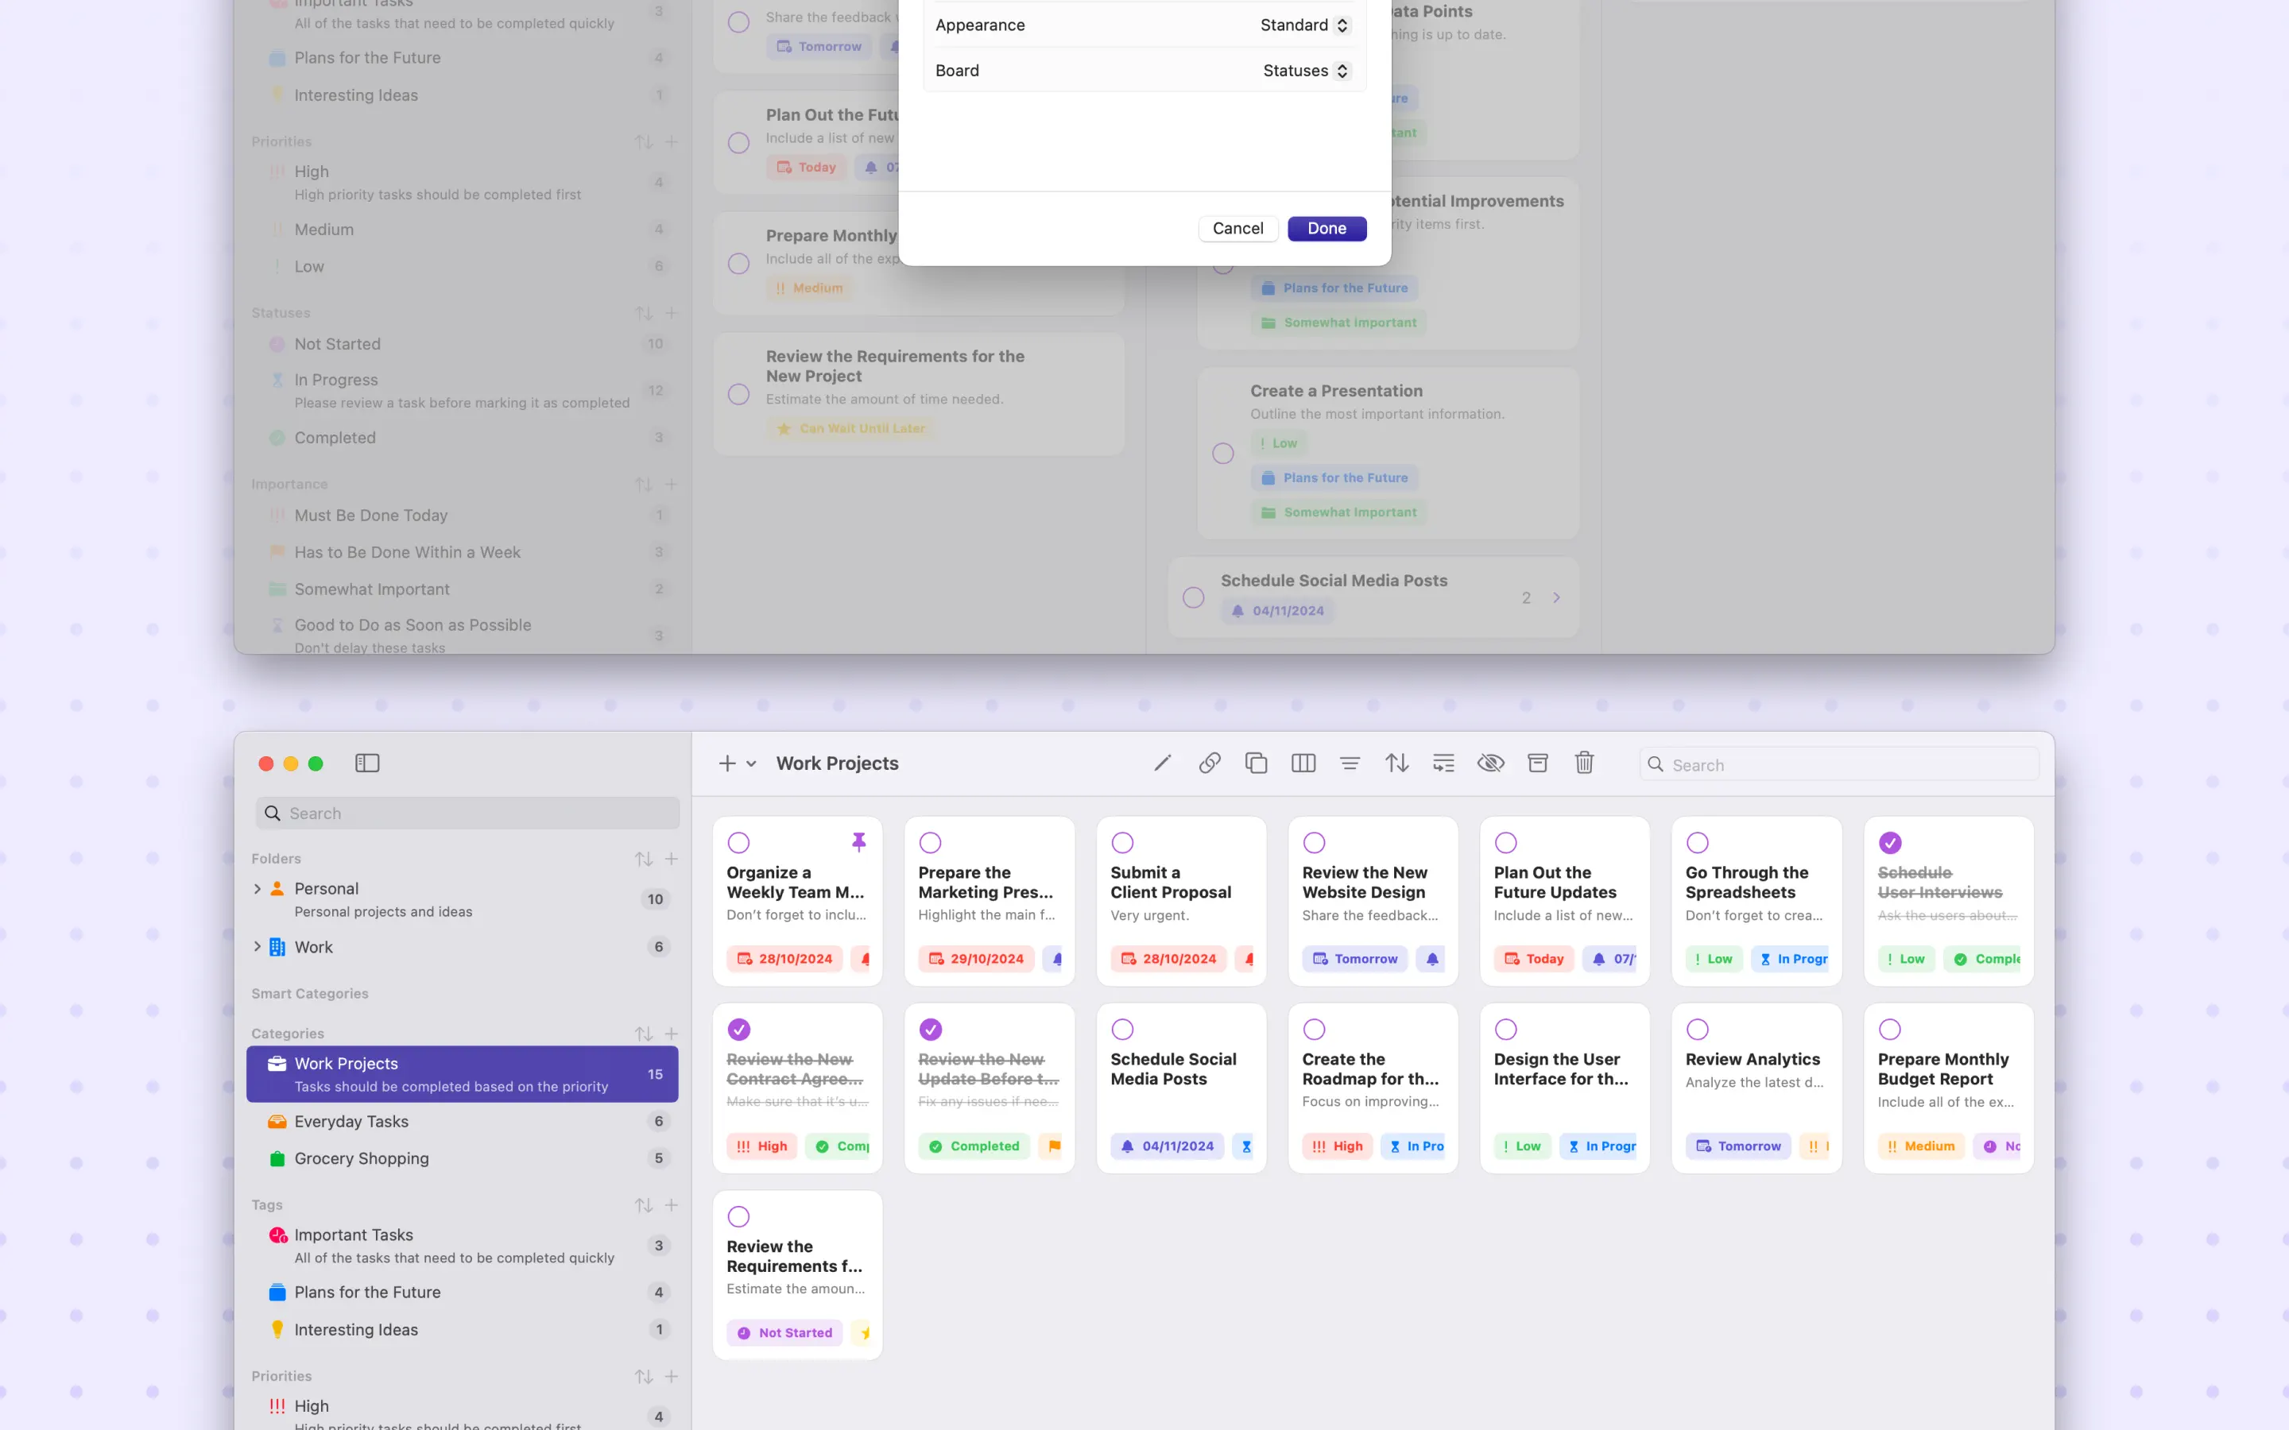Click the pencil edit icon in toolbar
The image size is (2289, 1430).
(x=1163, y=763)
